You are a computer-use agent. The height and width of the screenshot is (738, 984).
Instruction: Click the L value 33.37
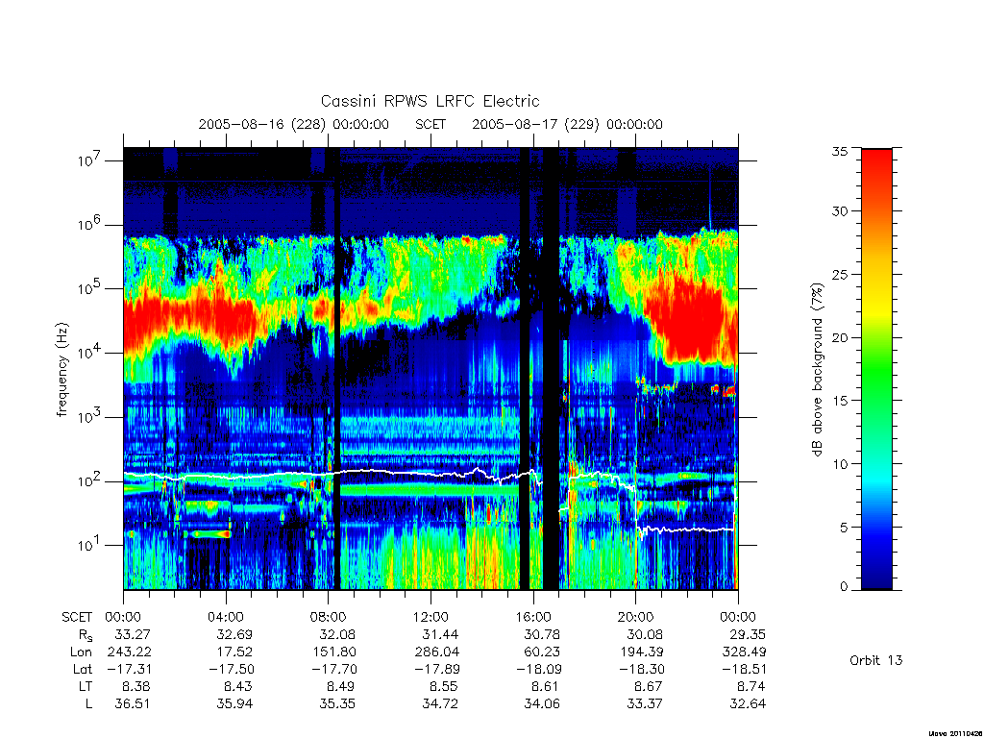point(645,704)
